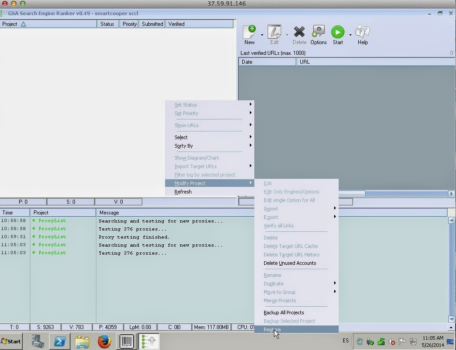Switch to the GSA Search Engine Ranker taskbar icon

coord(149,341)
